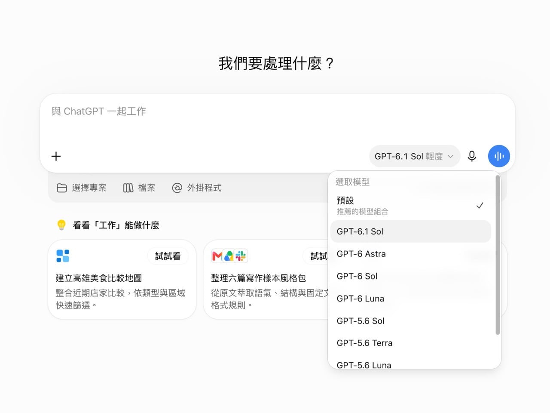
Task: Click 試試 button on 整理六篇寫作樣本風格包 card
Action: click(316, 256)
